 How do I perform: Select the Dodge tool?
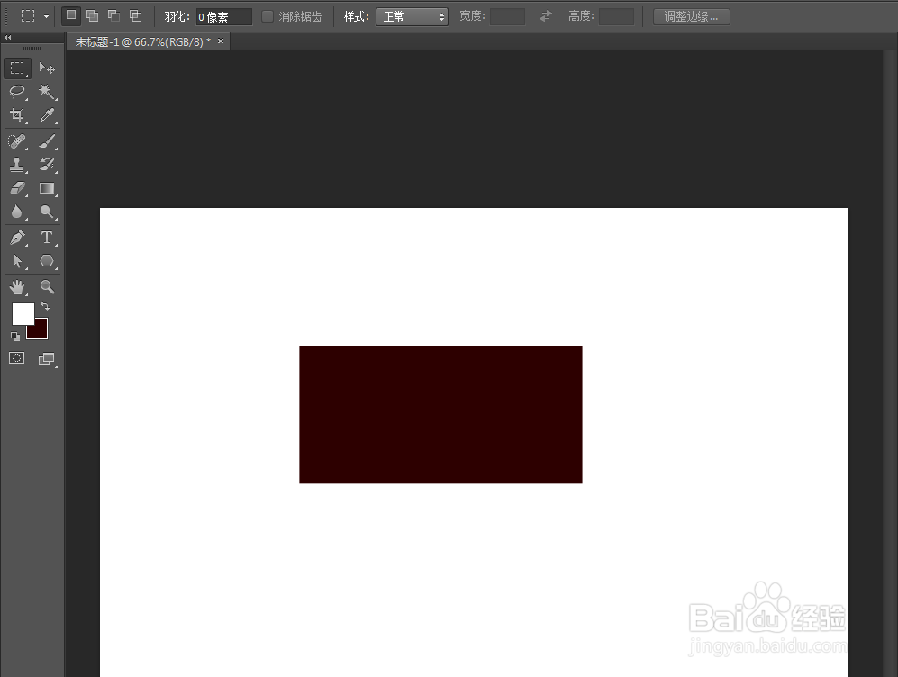pyautogui.click(x=47, y=212)
